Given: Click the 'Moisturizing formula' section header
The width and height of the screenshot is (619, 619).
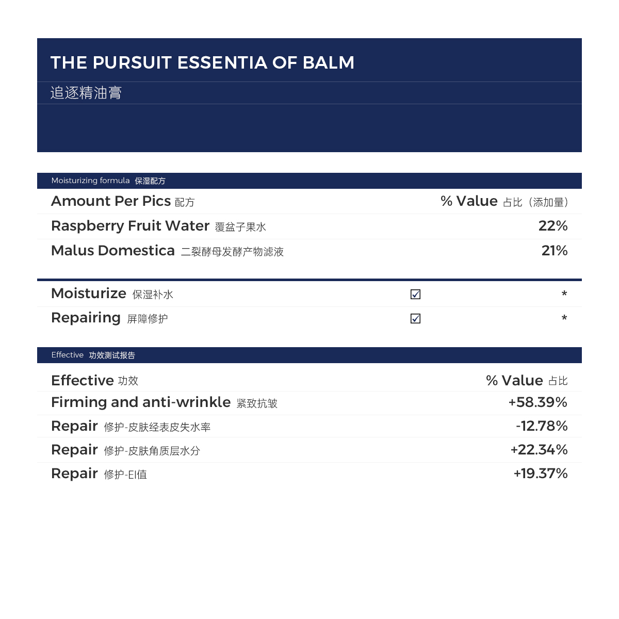Looking at the screenshot, I should click(108, 181).
